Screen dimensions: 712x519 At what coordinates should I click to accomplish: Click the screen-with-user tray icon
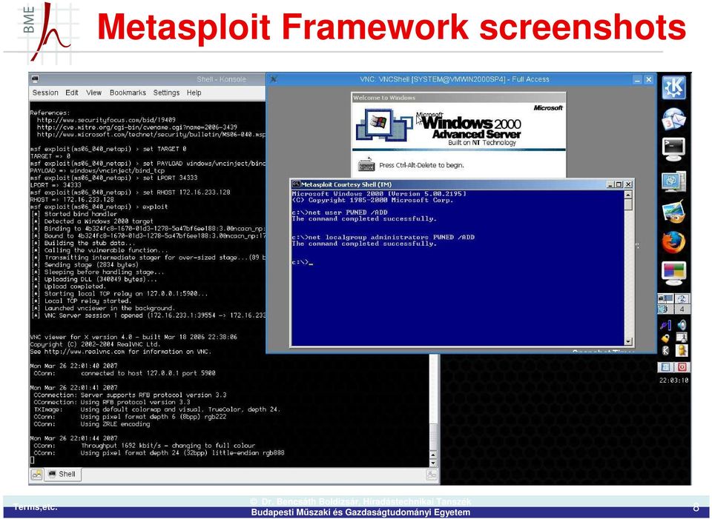pyautogui.click(x=682, y=338)
